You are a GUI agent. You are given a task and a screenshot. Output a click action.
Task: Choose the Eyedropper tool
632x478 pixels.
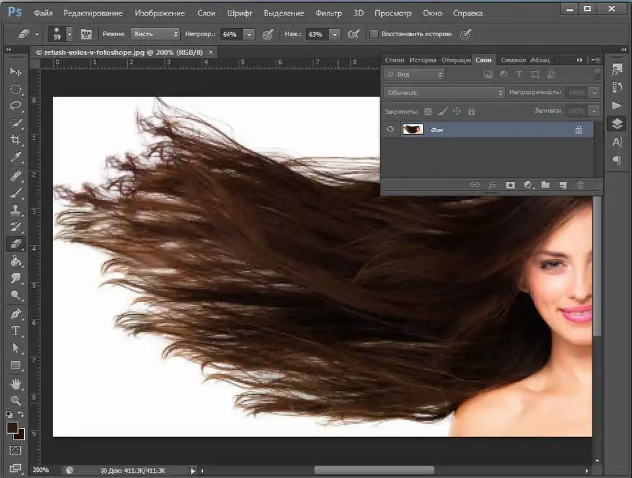[x=15, y=157]
